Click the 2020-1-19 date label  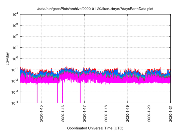pos(127,113)
